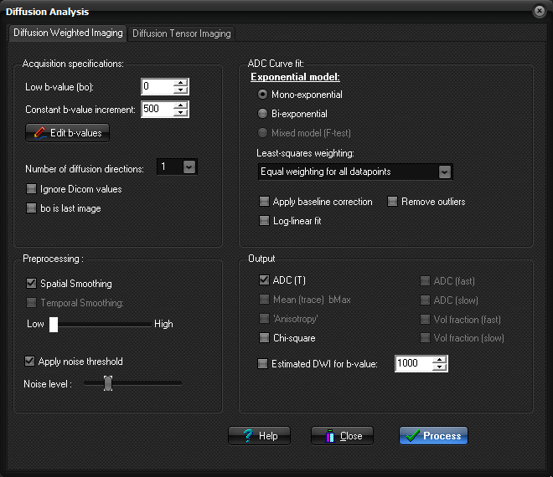The image size is (553, 477).
Task: Check the Remove outliers option
Action: click(x=392, y=202)
